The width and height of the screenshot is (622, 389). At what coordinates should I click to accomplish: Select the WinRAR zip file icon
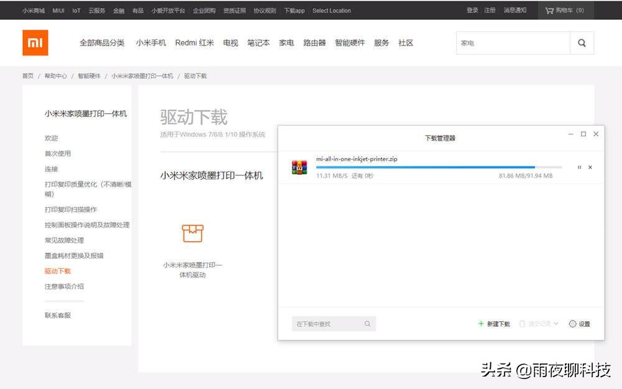tap(300, 167)
